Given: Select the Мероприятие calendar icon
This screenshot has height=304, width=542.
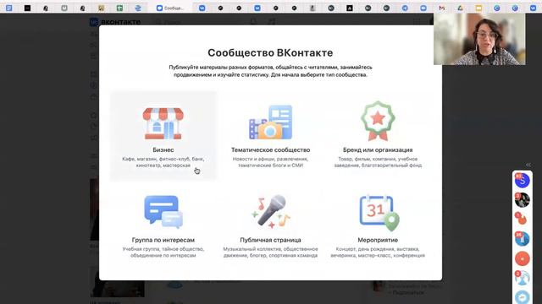Looking at the screenshot, I should (379, 213).
